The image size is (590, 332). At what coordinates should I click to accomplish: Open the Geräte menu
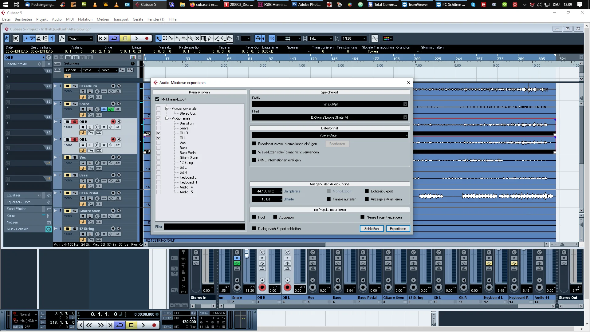(138, 19)
